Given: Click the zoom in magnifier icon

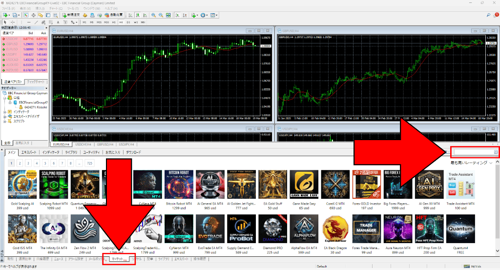Looking at the screenshot, I should pyautogui.click(x=153, y=15).
